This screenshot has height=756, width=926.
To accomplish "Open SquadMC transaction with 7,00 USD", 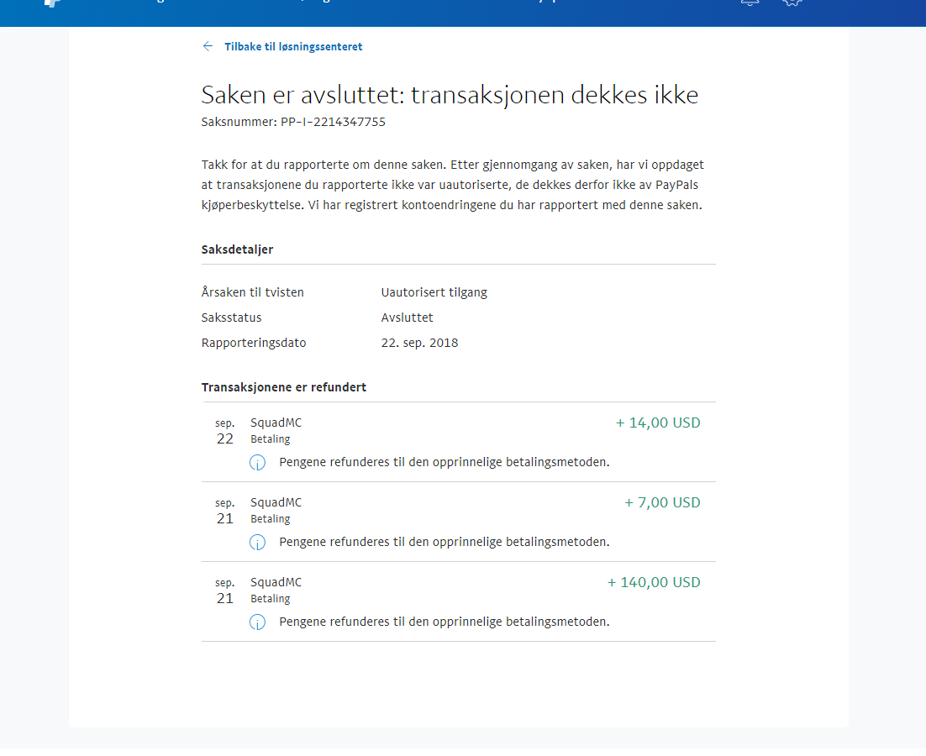I will [458, 522].
